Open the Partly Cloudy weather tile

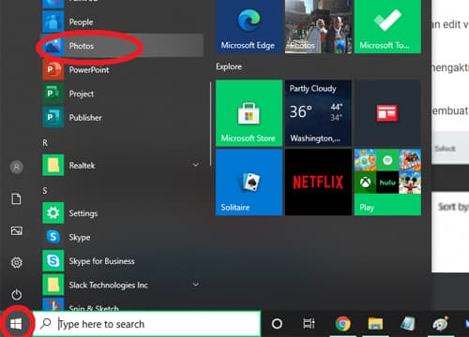coord(318,113)
